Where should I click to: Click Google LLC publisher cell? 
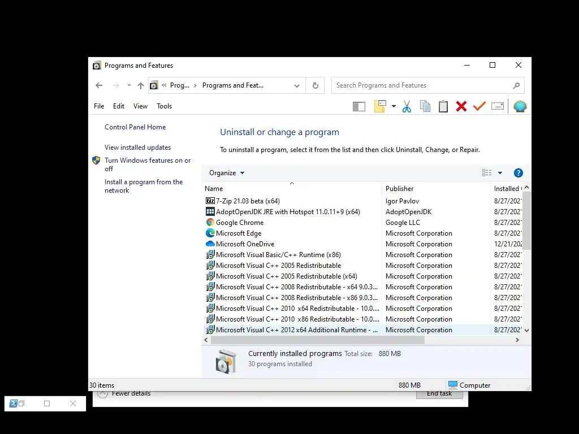(403, 223)
